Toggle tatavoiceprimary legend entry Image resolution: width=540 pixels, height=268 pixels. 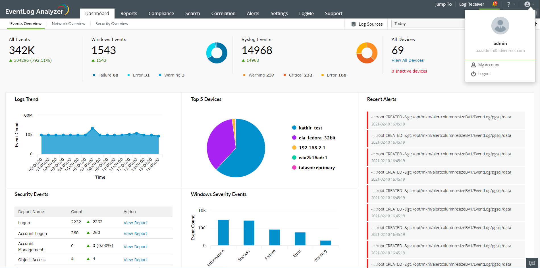317,168
